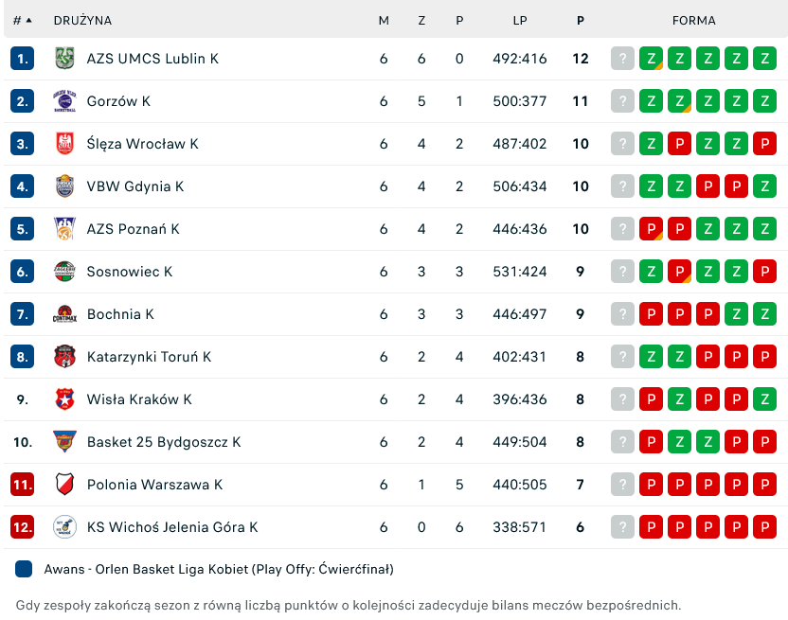
Task: Click the AZS UMCS Lublin K team logo
Action: pyautogui.click(x=64, y=59)
